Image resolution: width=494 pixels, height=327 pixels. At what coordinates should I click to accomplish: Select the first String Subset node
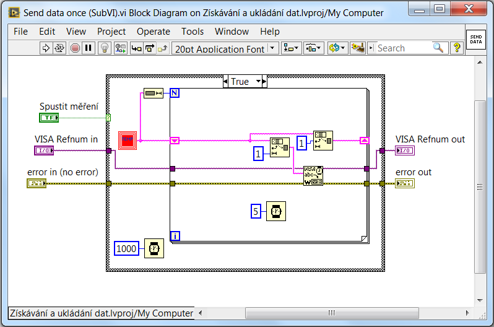click(x=280, y=147)
